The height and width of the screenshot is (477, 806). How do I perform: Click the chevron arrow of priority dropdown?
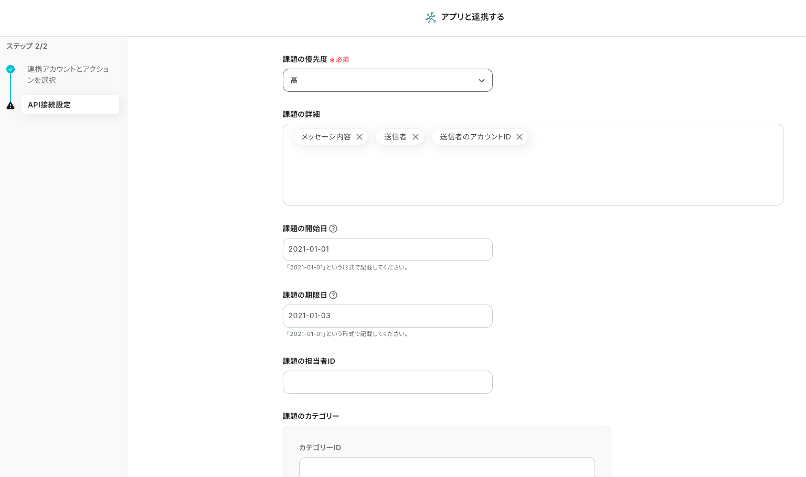[481, 81]
